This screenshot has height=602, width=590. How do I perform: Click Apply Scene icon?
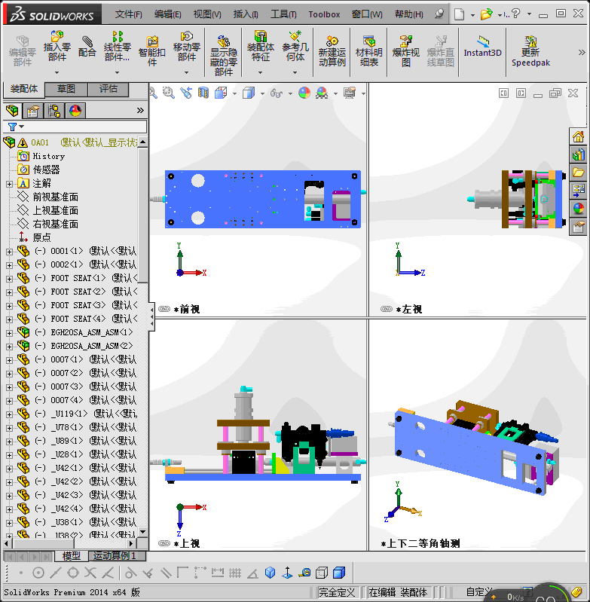(322, 93)
